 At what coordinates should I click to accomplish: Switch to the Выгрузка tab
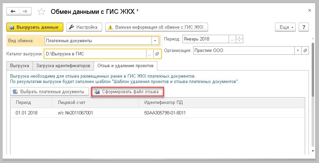pos(20,66)
